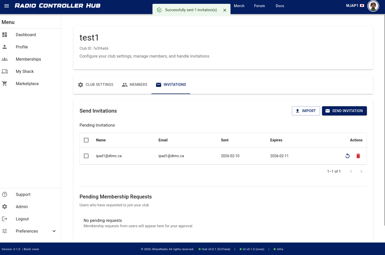Go to next page of invitations
Screen dimensions: 385x255
pos(361,171)
